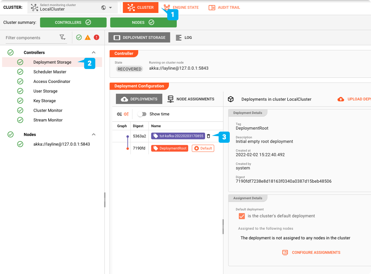Open the filter components funnel icon
Viewport: 371px width, 274px height.
(63, 37)
